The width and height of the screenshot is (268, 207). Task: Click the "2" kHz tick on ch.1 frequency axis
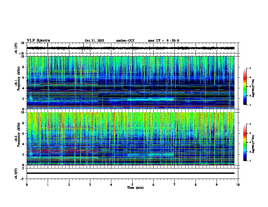tap(23, 98)
